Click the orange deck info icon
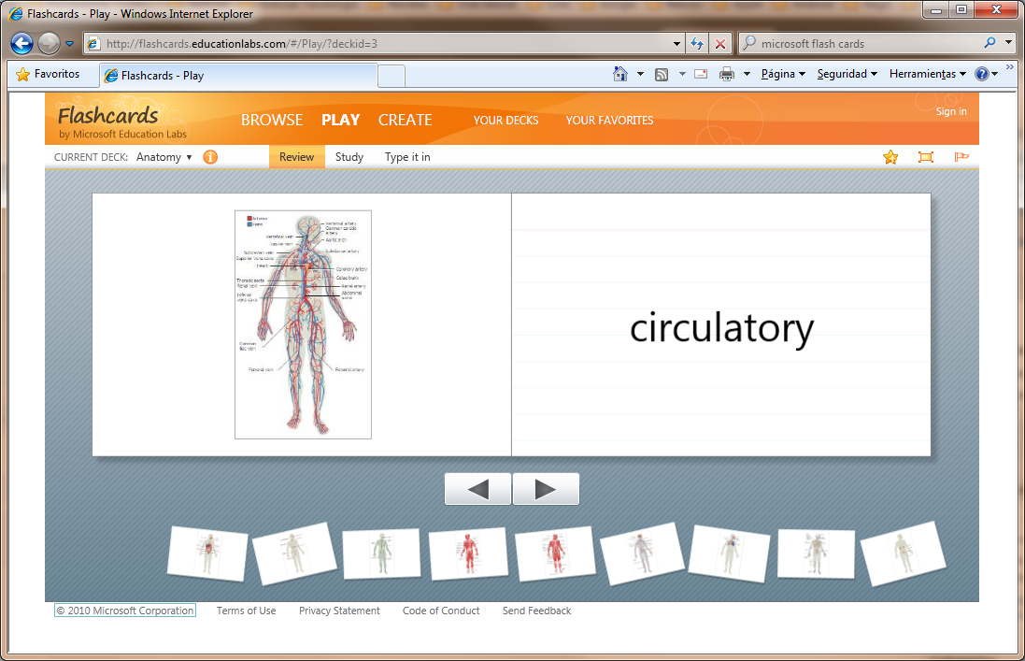The image size is (1025, 661). click(210, 157)
